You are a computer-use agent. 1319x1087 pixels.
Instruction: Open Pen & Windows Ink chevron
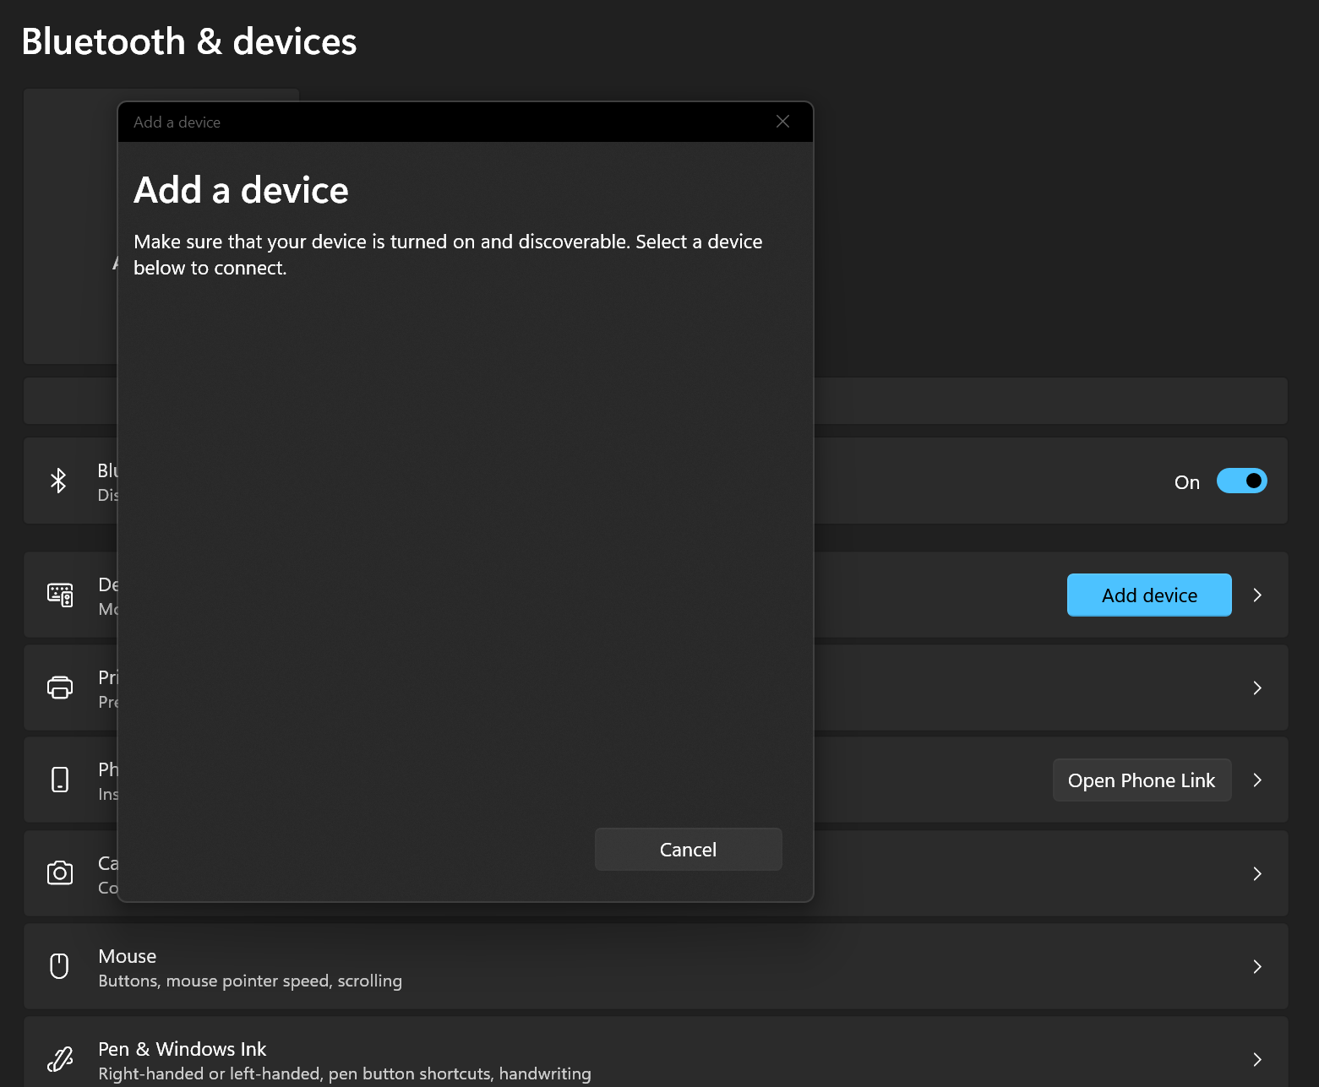coord(1257,1059)
